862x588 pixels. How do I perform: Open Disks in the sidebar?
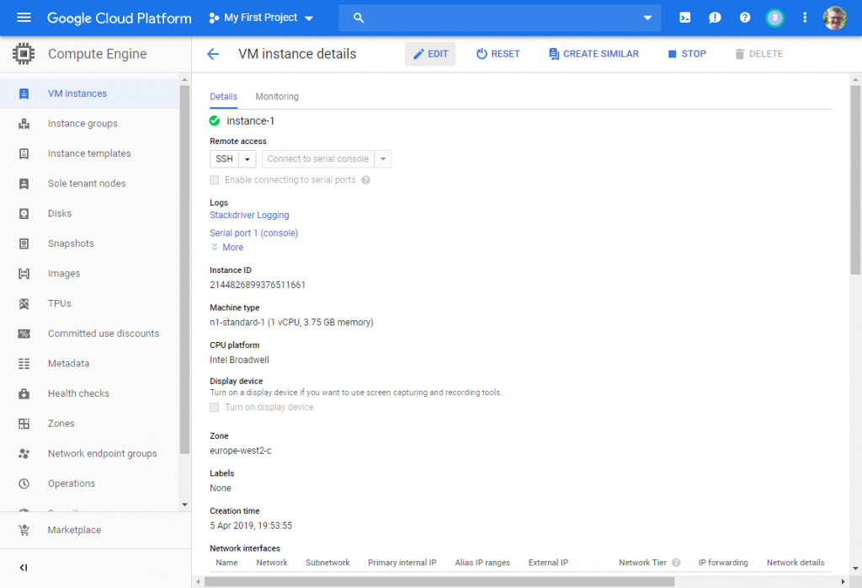60,213
